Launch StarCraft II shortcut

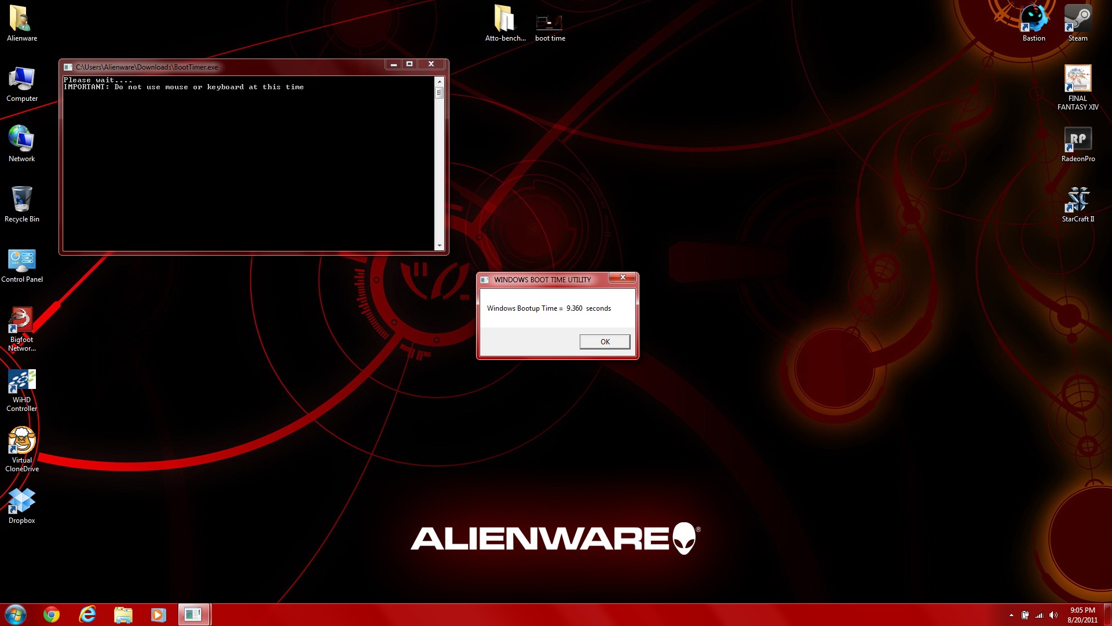[1078, 204]
